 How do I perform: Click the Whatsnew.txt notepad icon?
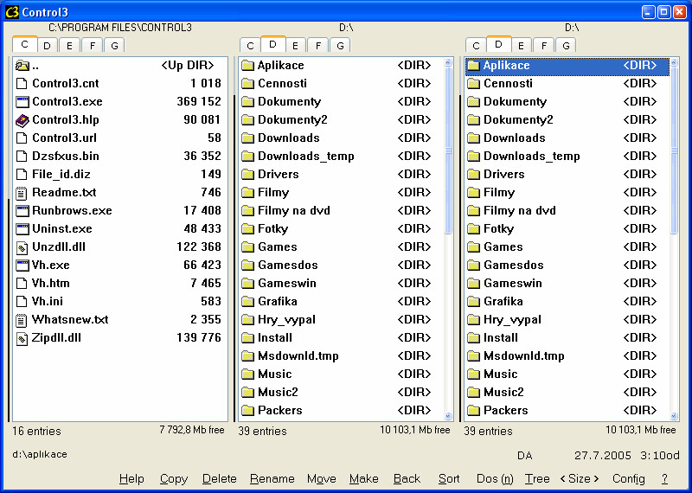[21, 320]
